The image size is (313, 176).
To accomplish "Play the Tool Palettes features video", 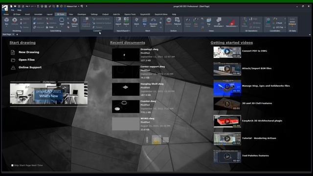I will (227, 156).
